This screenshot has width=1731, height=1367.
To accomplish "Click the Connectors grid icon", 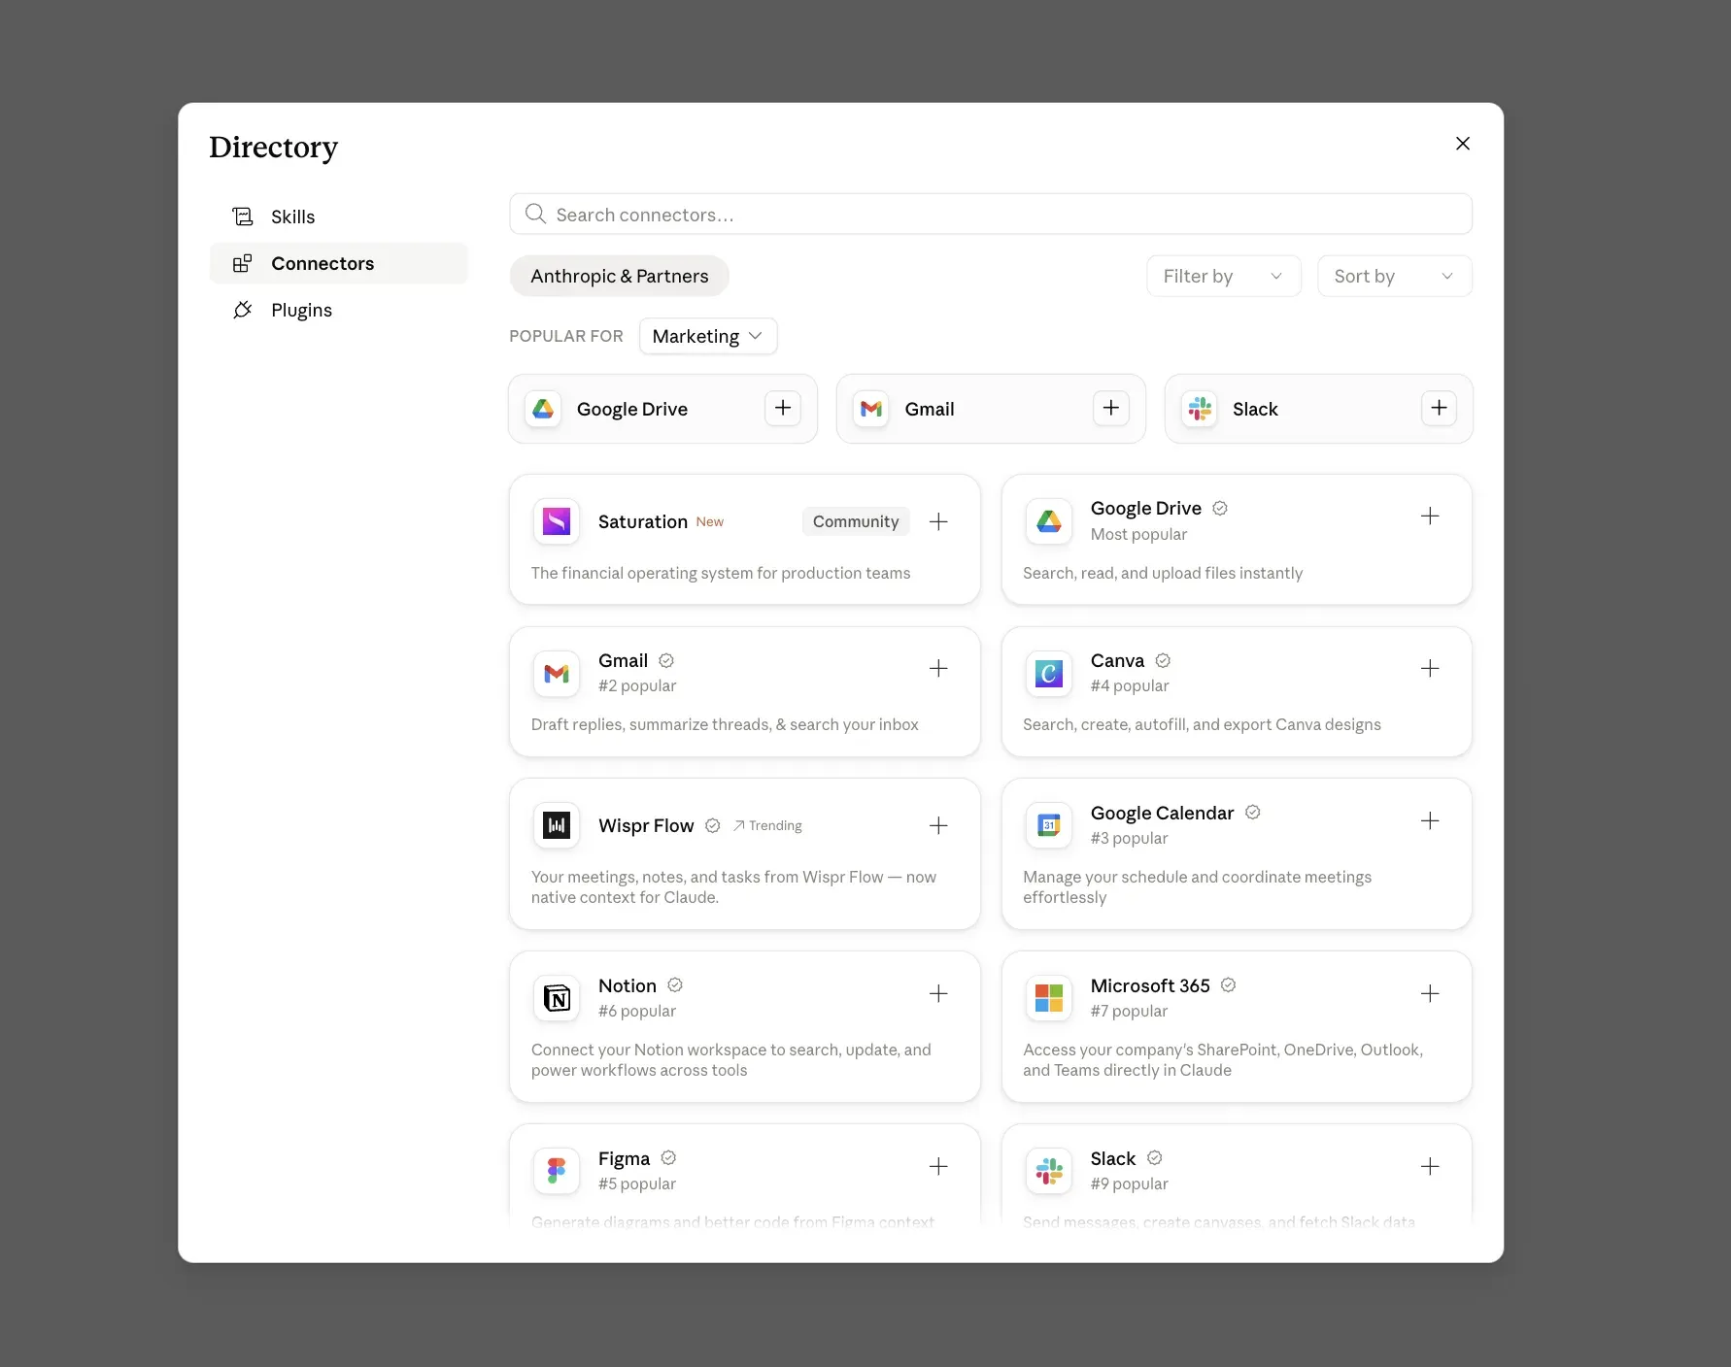I will 243,263.
